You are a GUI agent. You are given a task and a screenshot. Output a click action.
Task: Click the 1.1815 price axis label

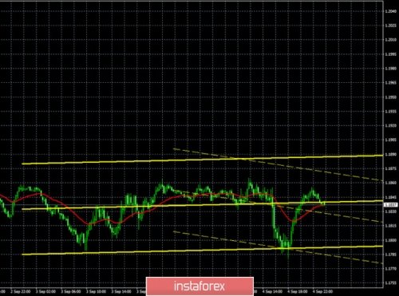(391, 226)
